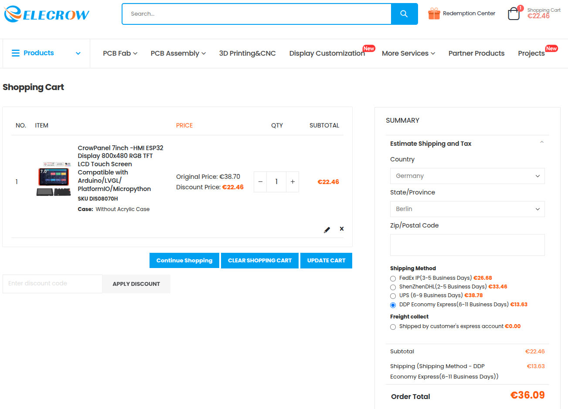Image resolution: width=568 pixels, height=409 pixels.
Task: Click the quantity value field
Action: (x=276, y=182)
